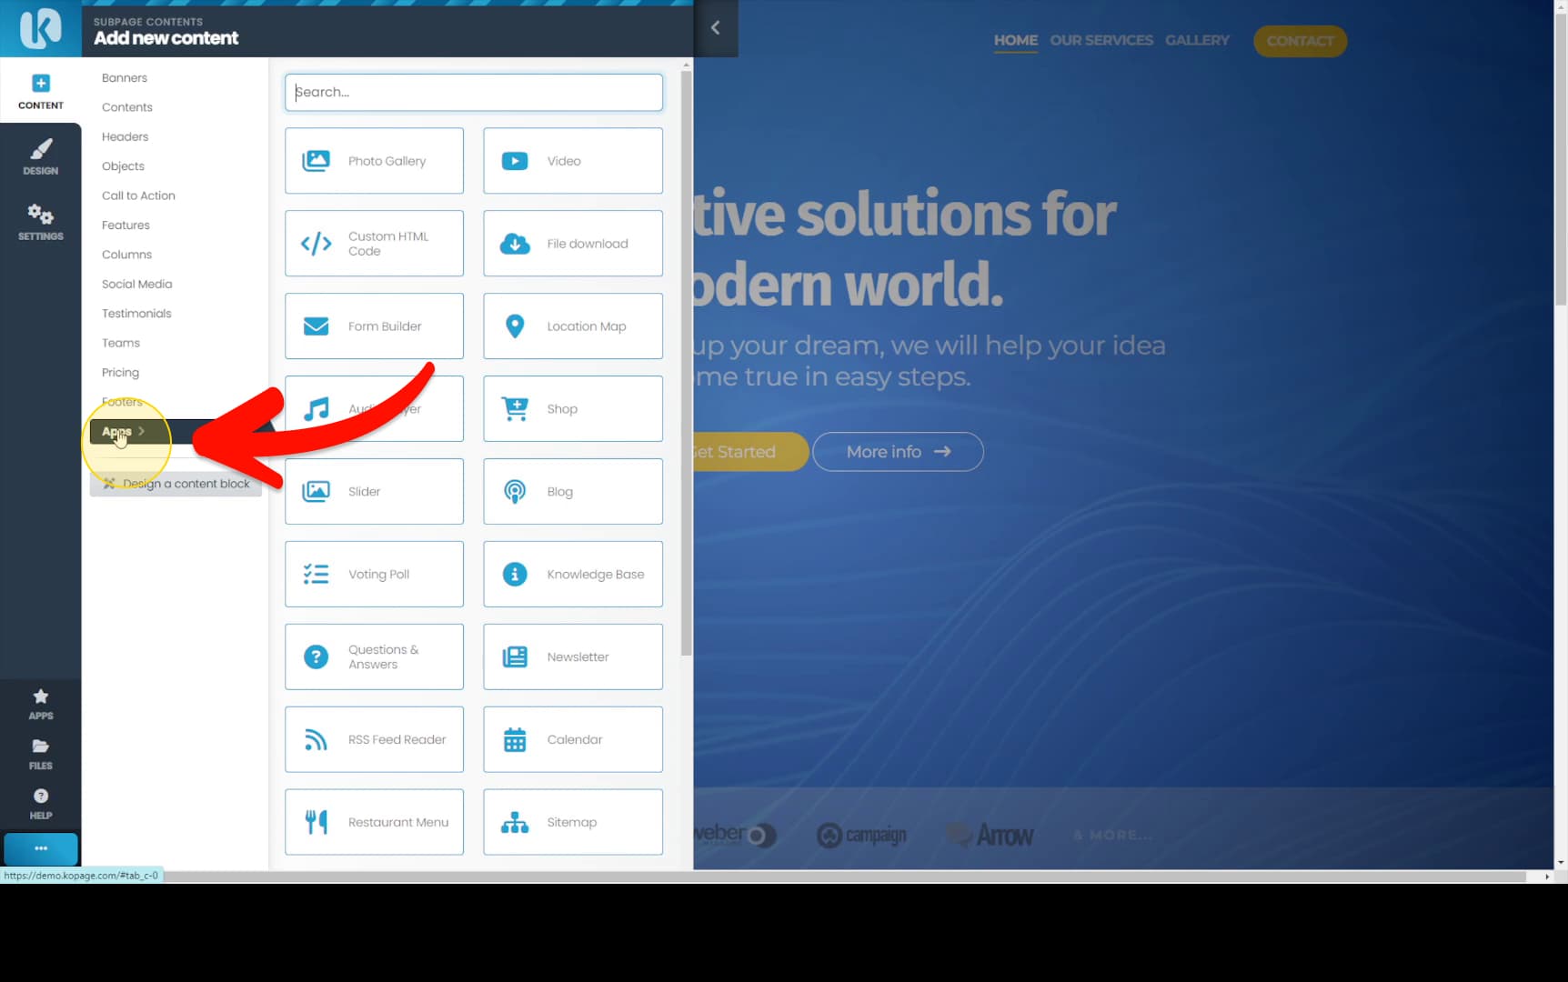Go to HOME in site navigation
The height and width of the screenshot is (982, 1568).
click(x=1015, y=41)
